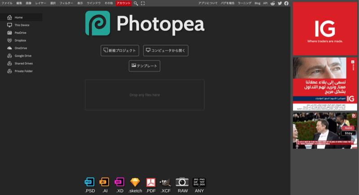This screenshot has height=195, width=359.
Task: Open the フィルター menu
Action: (66, 3)
